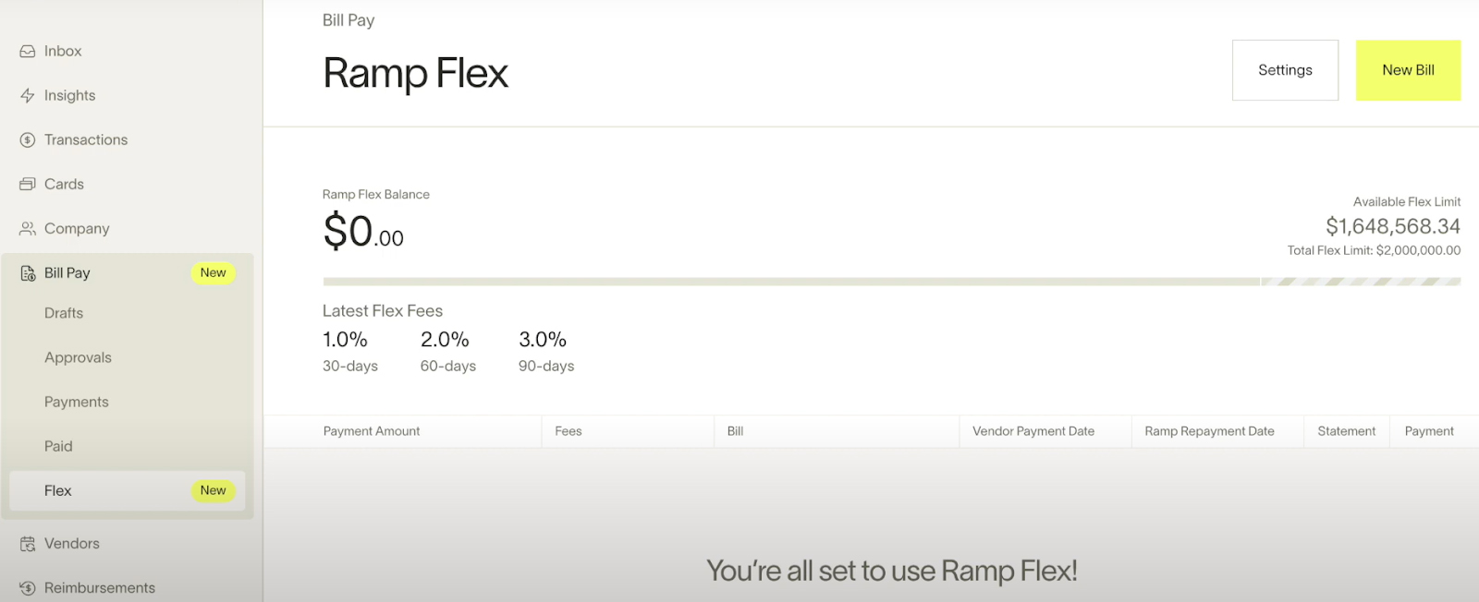Click the Inbox tray icon
Screen dimensions: 1479x602
(x=28, y=52)
